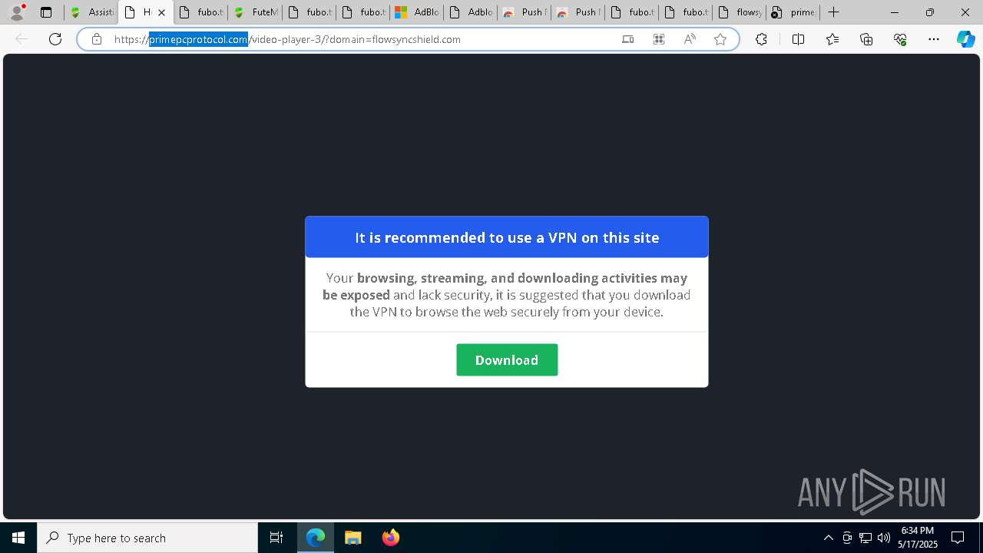Image resolution: width=983 pixels, height=553 pixels.
Task: Open clock and calendar flyout
Action: (918, 538)
